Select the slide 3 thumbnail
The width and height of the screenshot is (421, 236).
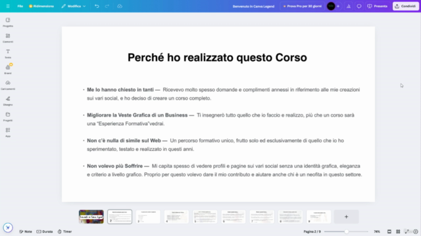coord(148,217)
